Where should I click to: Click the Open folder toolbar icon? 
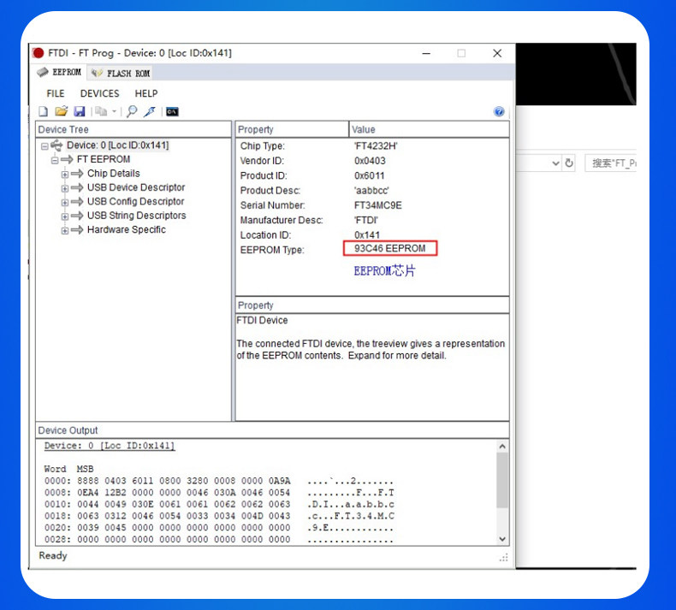click(x=62, y=111)
